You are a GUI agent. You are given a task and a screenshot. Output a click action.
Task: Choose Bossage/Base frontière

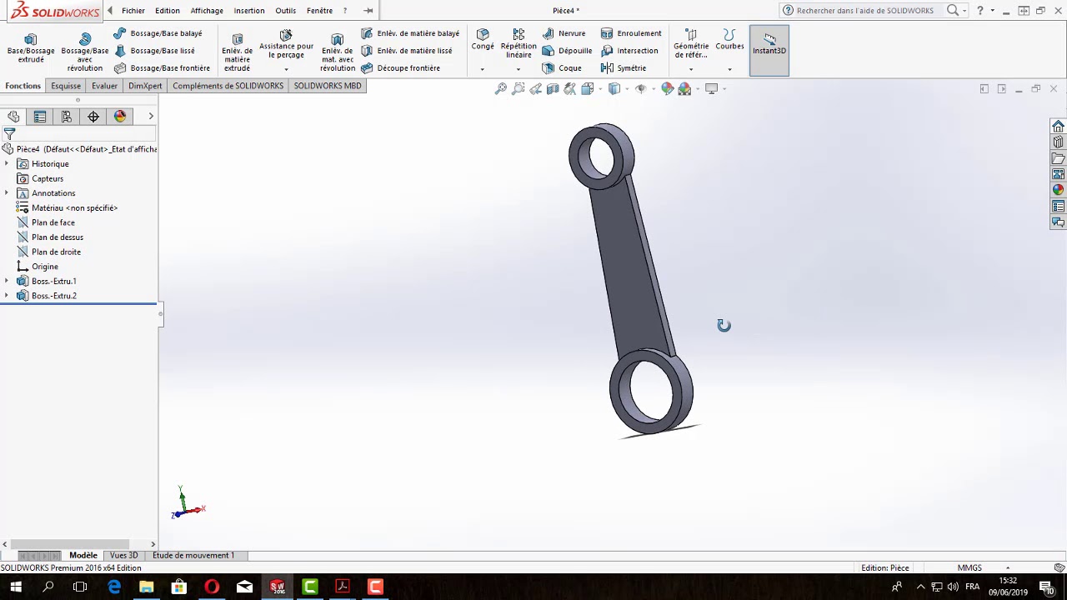click(163, 68)
